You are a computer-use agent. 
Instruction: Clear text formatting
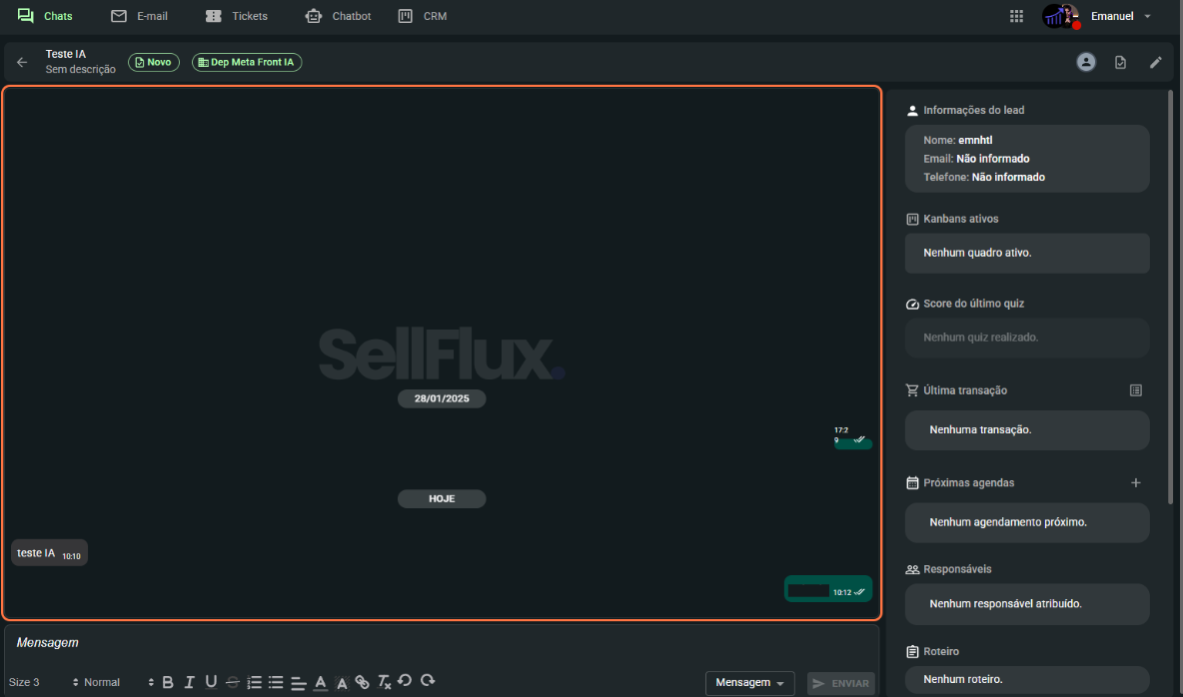(384, 683)
